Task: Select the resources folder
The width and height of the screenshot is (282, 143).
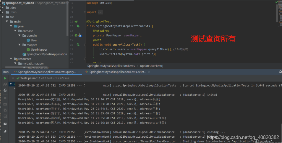Action: point(25,59)
